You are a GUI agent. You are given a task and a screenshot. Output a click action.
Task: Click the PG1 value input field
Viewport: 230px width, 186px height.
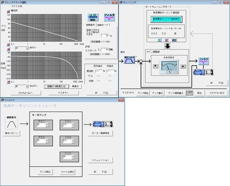41,125
